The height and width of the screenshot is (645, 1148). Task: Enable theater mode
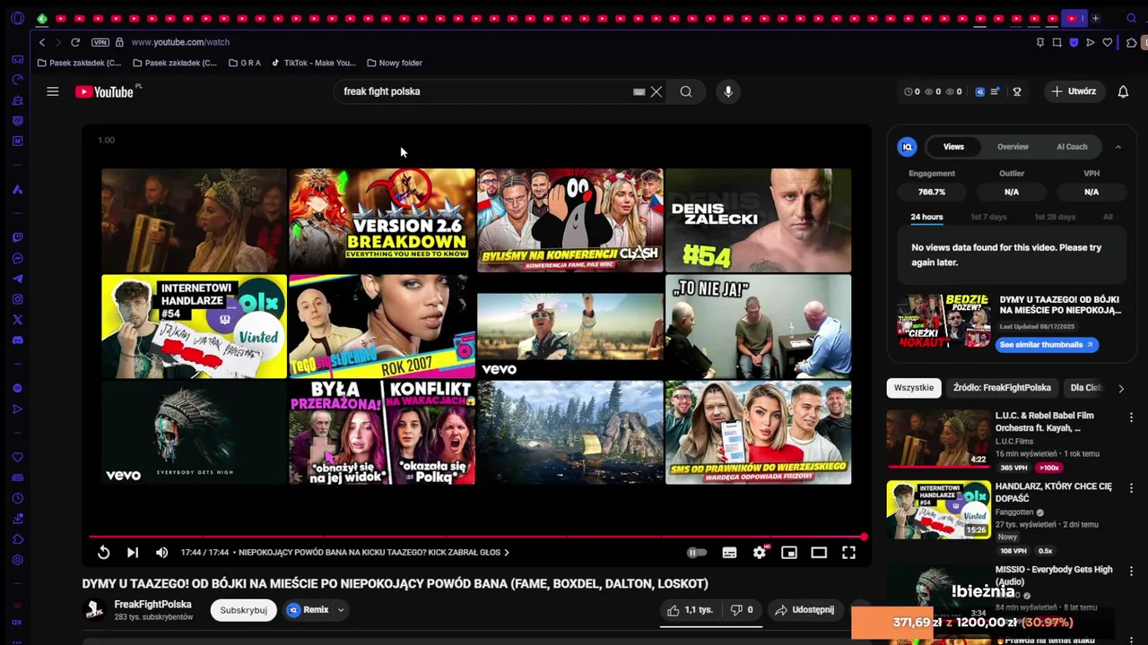pos(819,553)
